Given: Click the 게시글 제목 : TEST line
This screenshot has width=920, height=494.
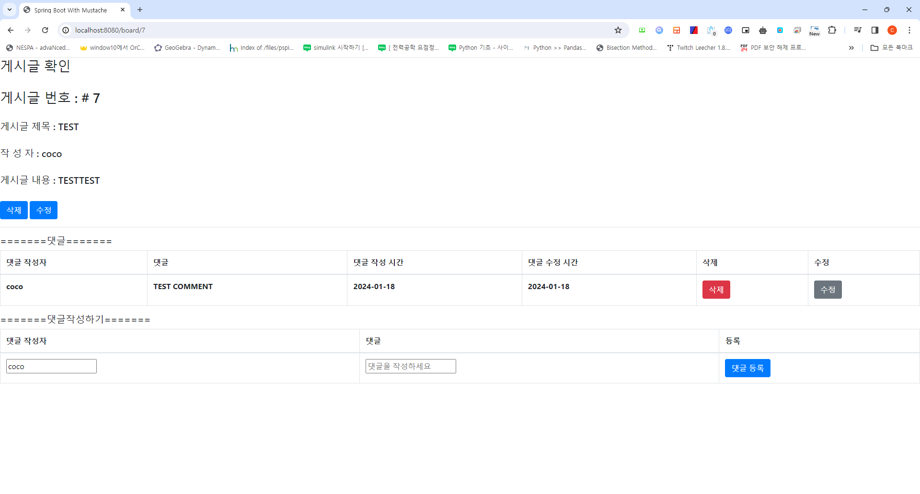Looking at the screenshot, I should 40,126.
